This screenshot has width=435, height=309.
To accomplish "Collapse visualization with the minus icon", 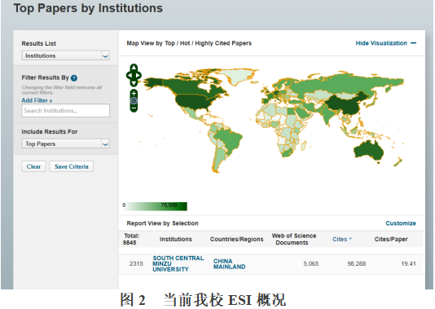I will click(413, 43).
